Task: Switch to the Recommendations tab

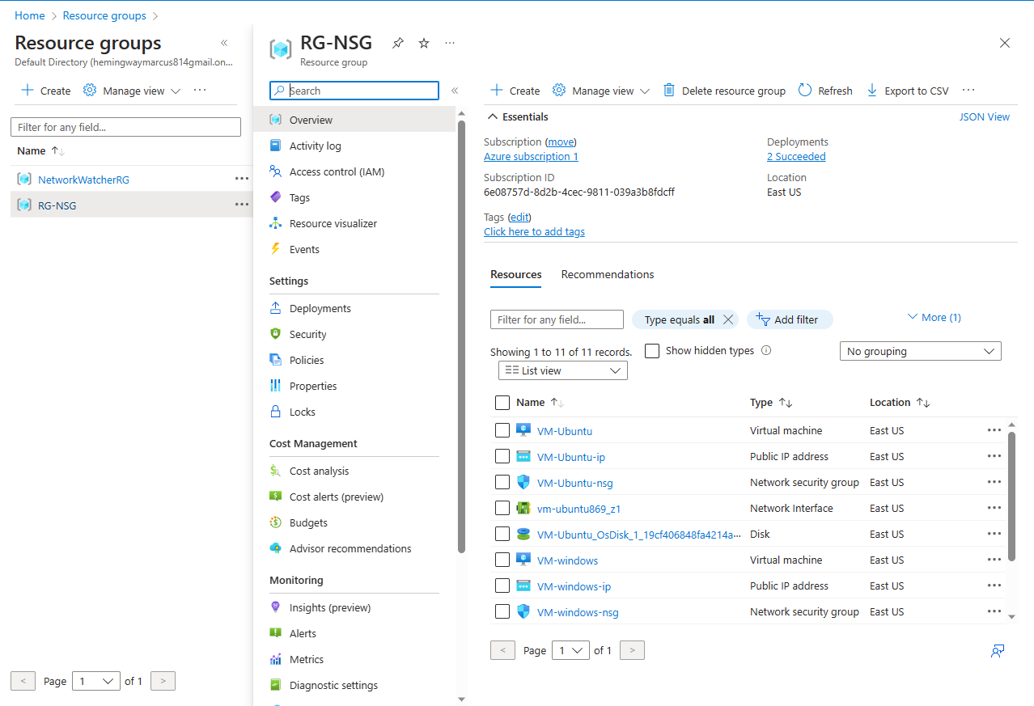Action: [x=607, y=274]
